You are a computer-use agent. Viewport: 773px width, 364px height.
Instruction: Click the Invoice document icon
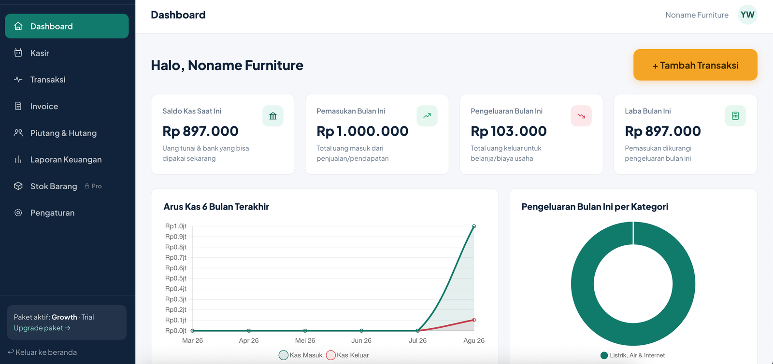(18, 106)
